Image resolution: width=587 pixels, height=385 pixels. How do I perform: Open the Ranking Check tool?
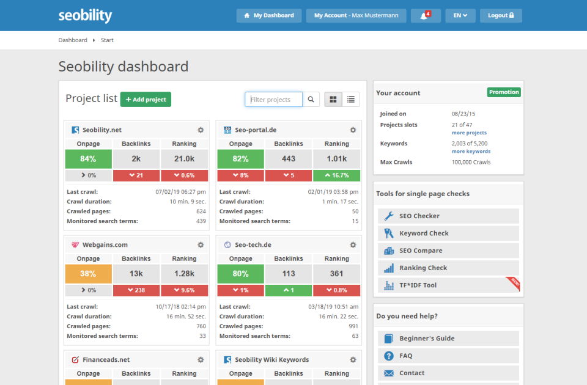(448, 268)
